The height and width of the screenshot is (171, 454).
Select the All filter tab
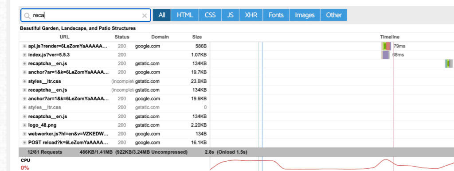coord(162,15)
